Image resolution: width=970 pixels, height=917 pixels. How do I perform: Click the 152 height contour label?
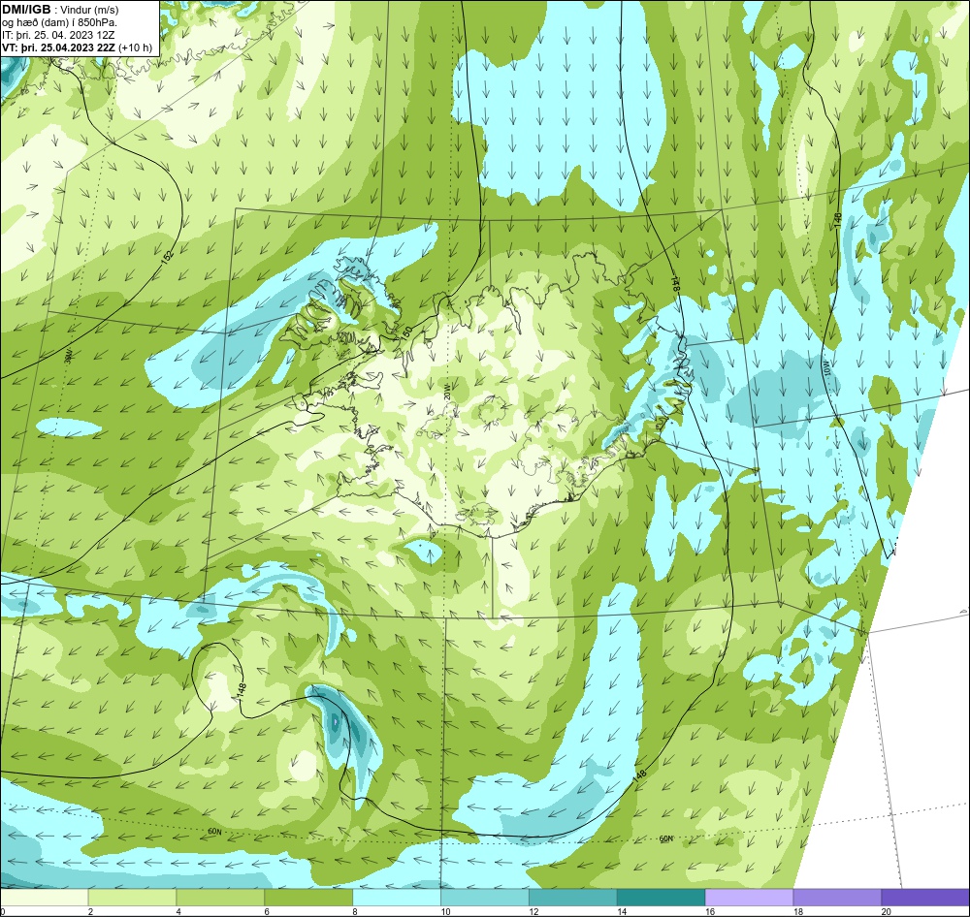(x=167, y=258)
